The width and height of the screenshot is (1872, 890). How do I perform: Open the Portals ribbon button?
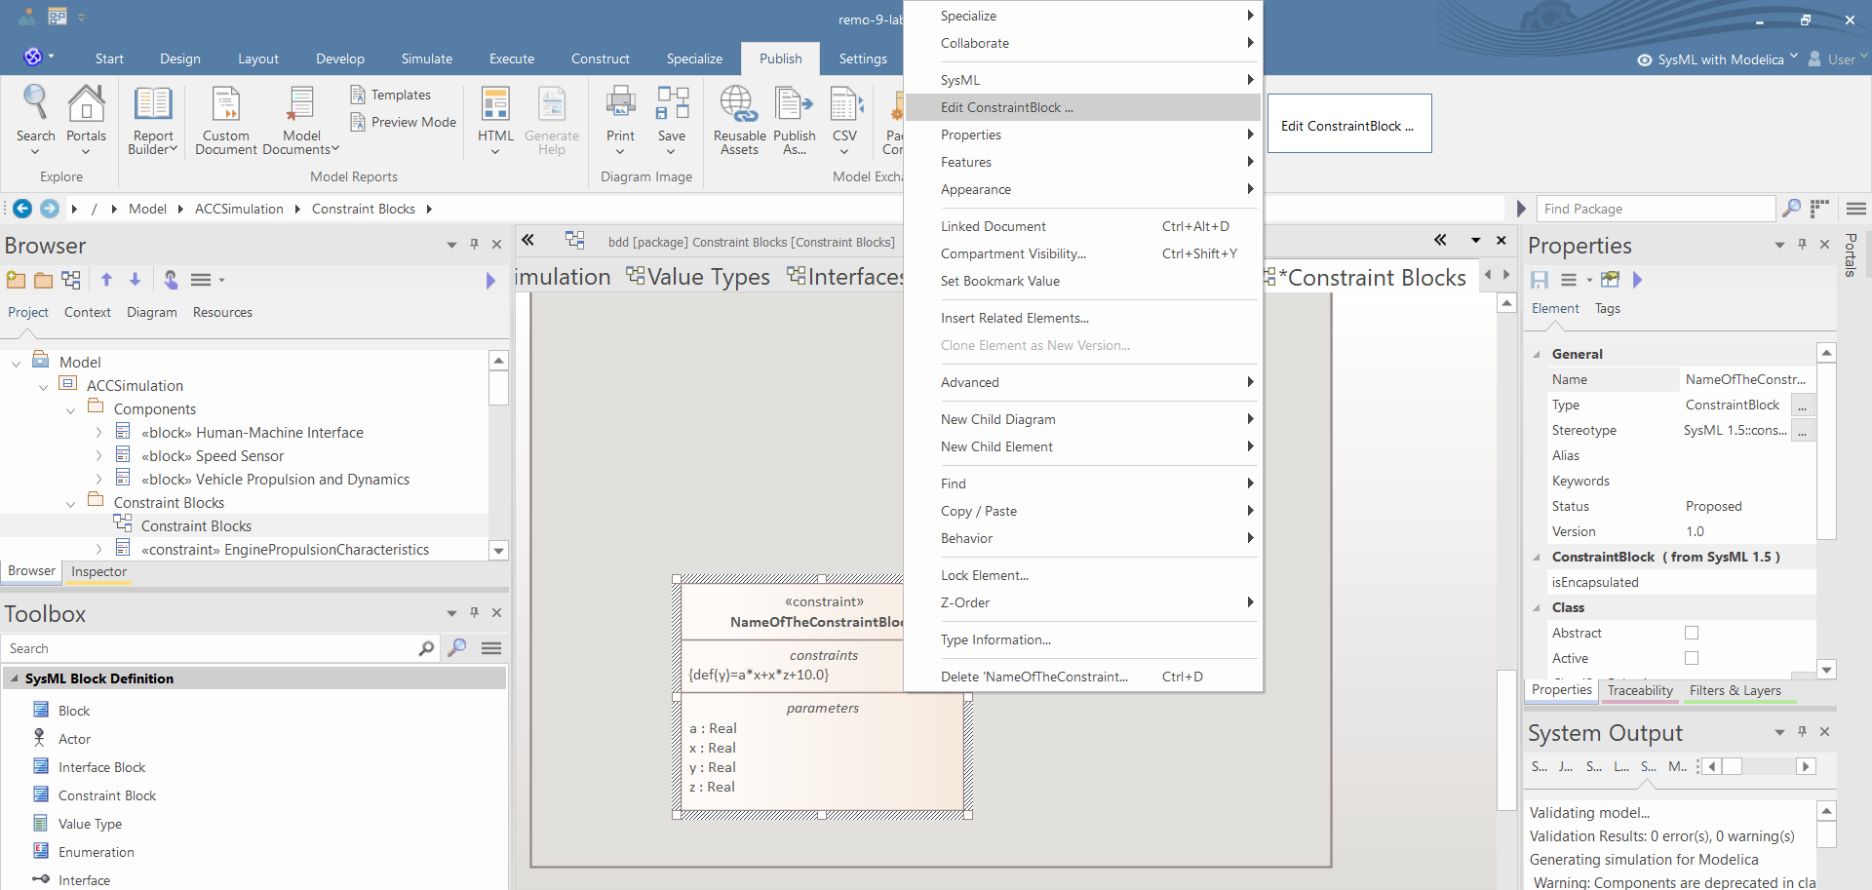[86, 119]
